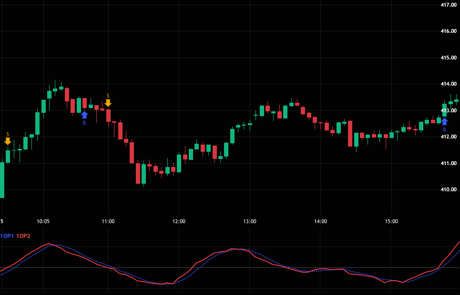The image size is (460, 295).
Task: Click the 413.00 price axis label
Action: click(x=449, y=110)
